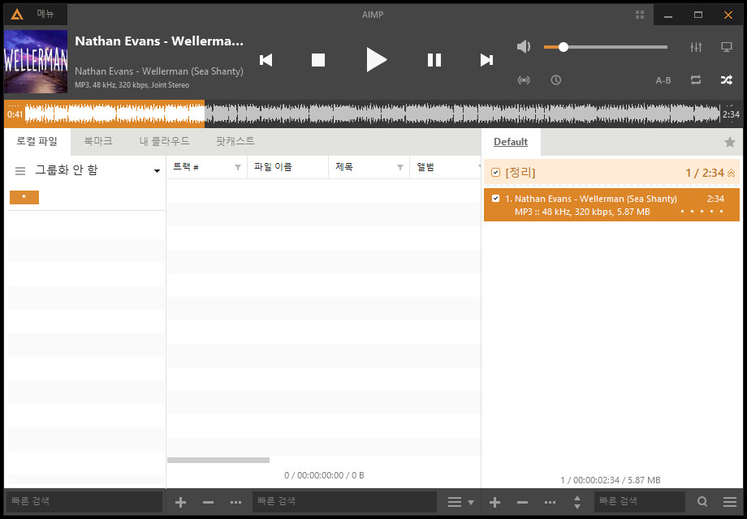Open the Default playlist tab

click(511, 142)
